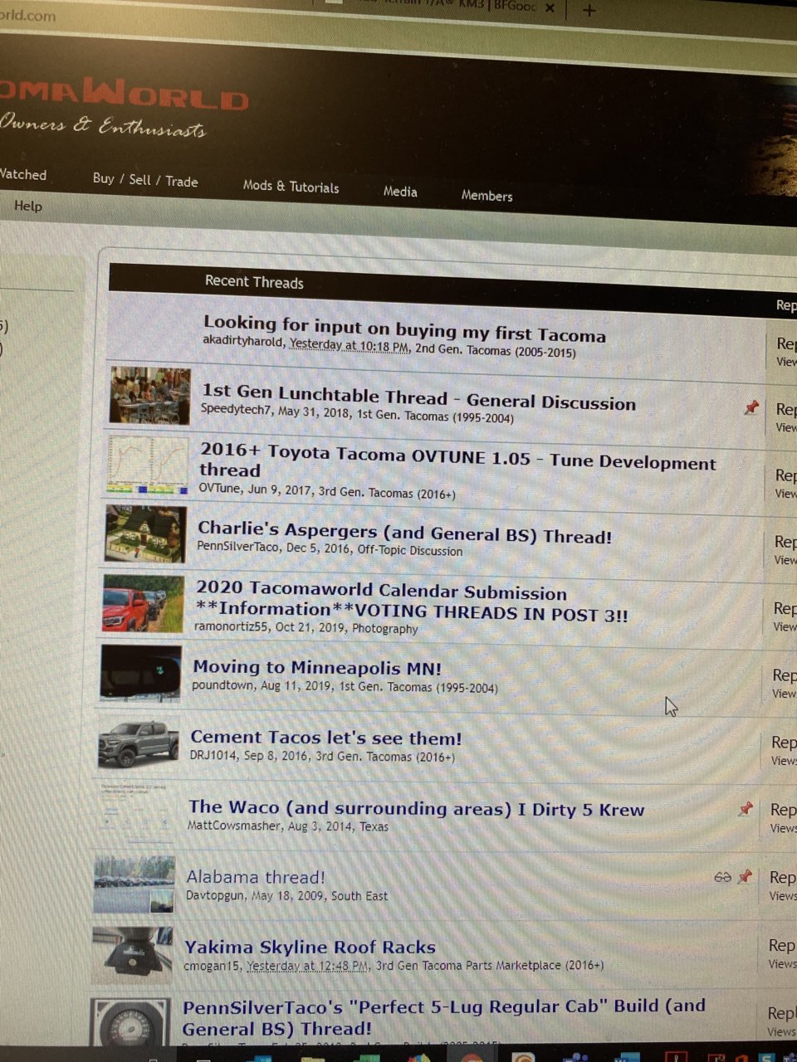The image size is (797, 1062).
Task: Open the Watched menu item
Action: pyautogui.click(x=23, y=174)
